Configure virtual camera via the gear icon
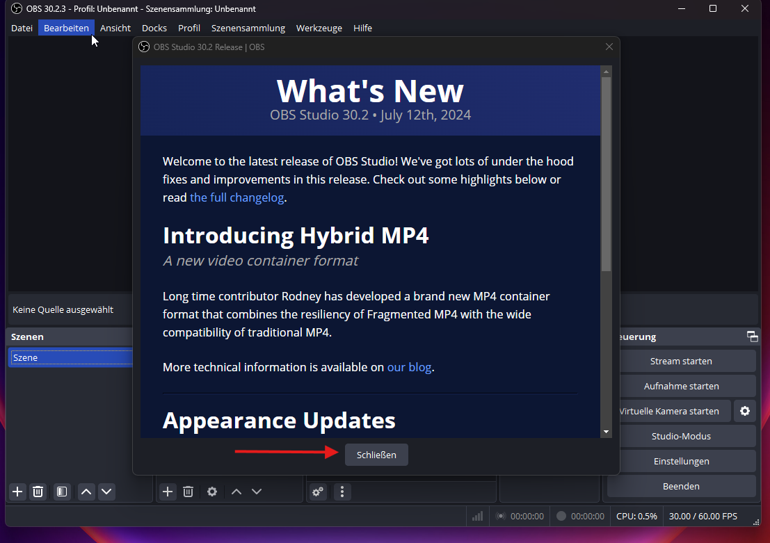Screen dimensions: 770x543 [745, 411]
